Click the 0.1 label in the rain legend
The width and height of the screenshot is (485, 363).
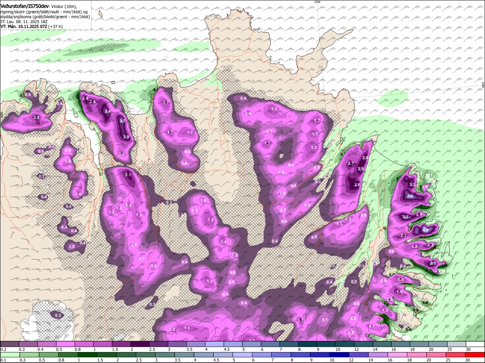[3, 360]
